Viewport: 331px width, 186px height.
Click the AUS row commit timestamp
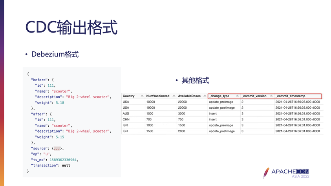(x=298, y=114)
